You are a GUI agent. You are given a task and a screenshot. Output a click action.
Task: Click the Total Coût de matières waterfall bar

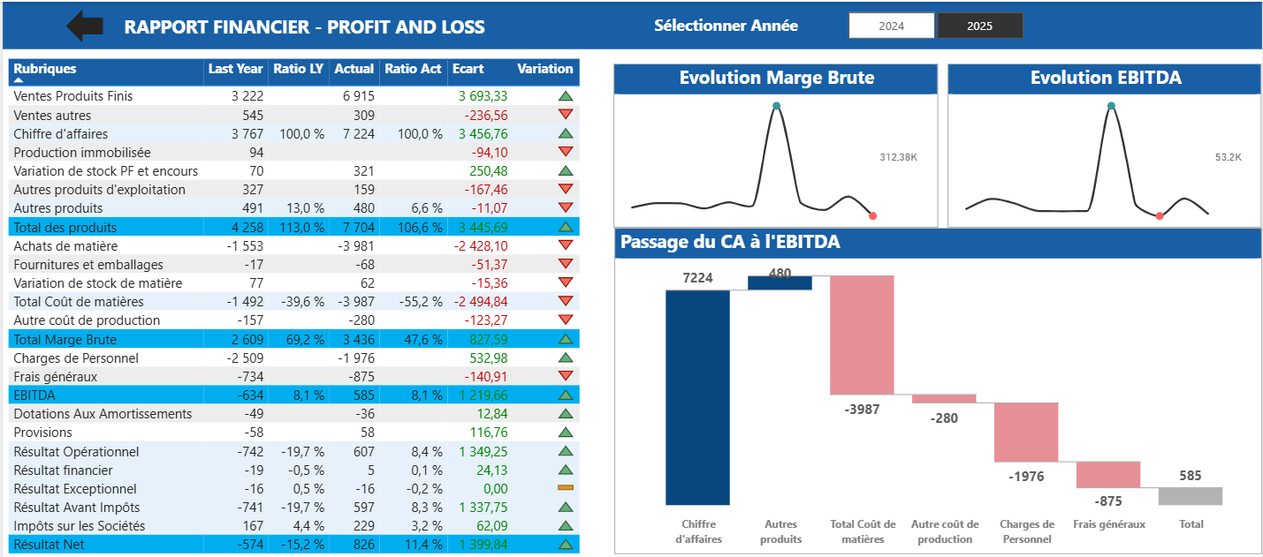(x=862, y=335)
